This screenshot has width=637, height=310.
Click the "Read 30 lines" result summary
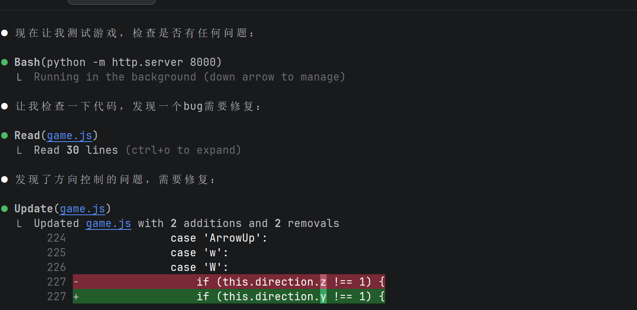tap(76, 150)
